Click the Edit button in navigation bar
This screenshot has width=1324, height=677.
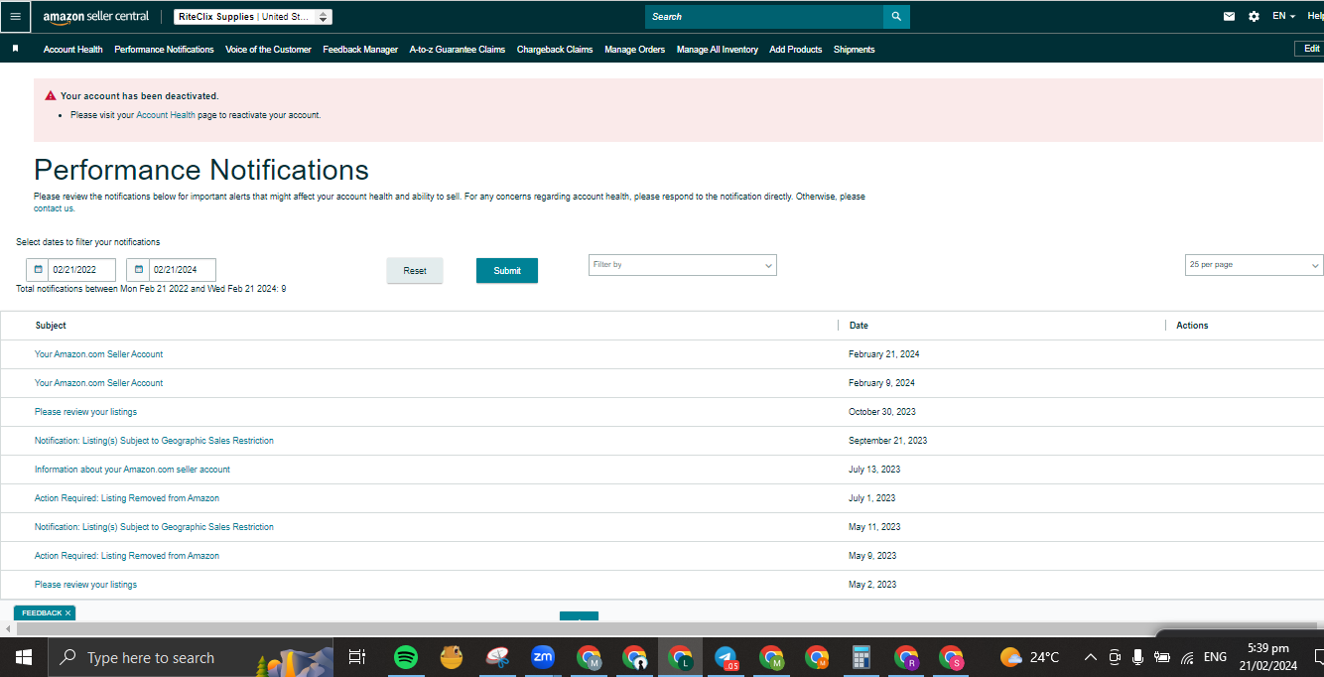click(1310, 49)
